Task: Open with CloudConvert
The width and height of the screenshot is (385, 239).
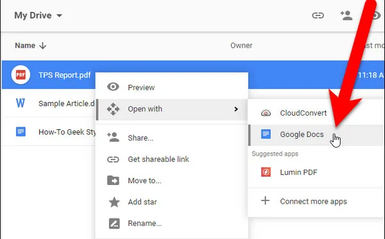Action: 316,113
